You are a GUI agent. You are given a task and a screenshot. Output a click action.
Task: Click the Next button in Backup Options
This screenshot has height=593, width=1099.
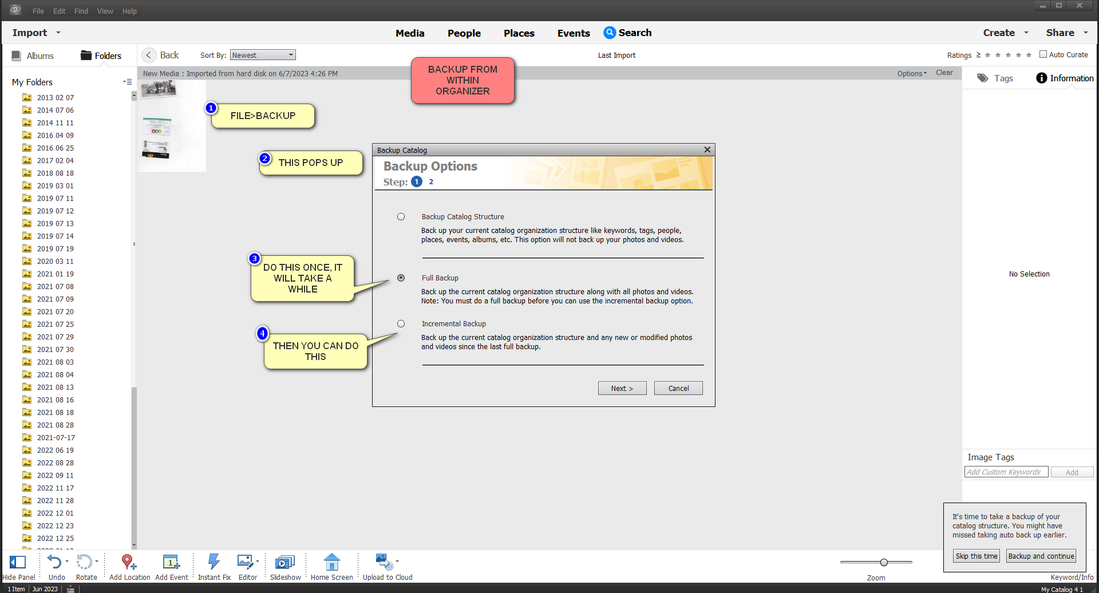point(622,388)
